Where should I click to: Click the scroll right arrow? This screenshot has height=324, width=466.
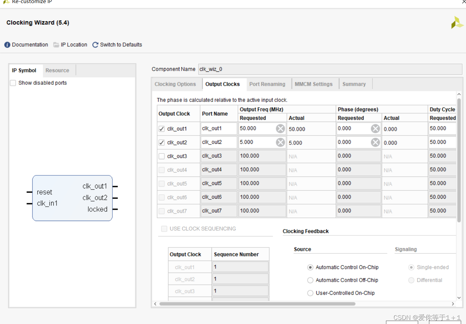coord(453,304)
